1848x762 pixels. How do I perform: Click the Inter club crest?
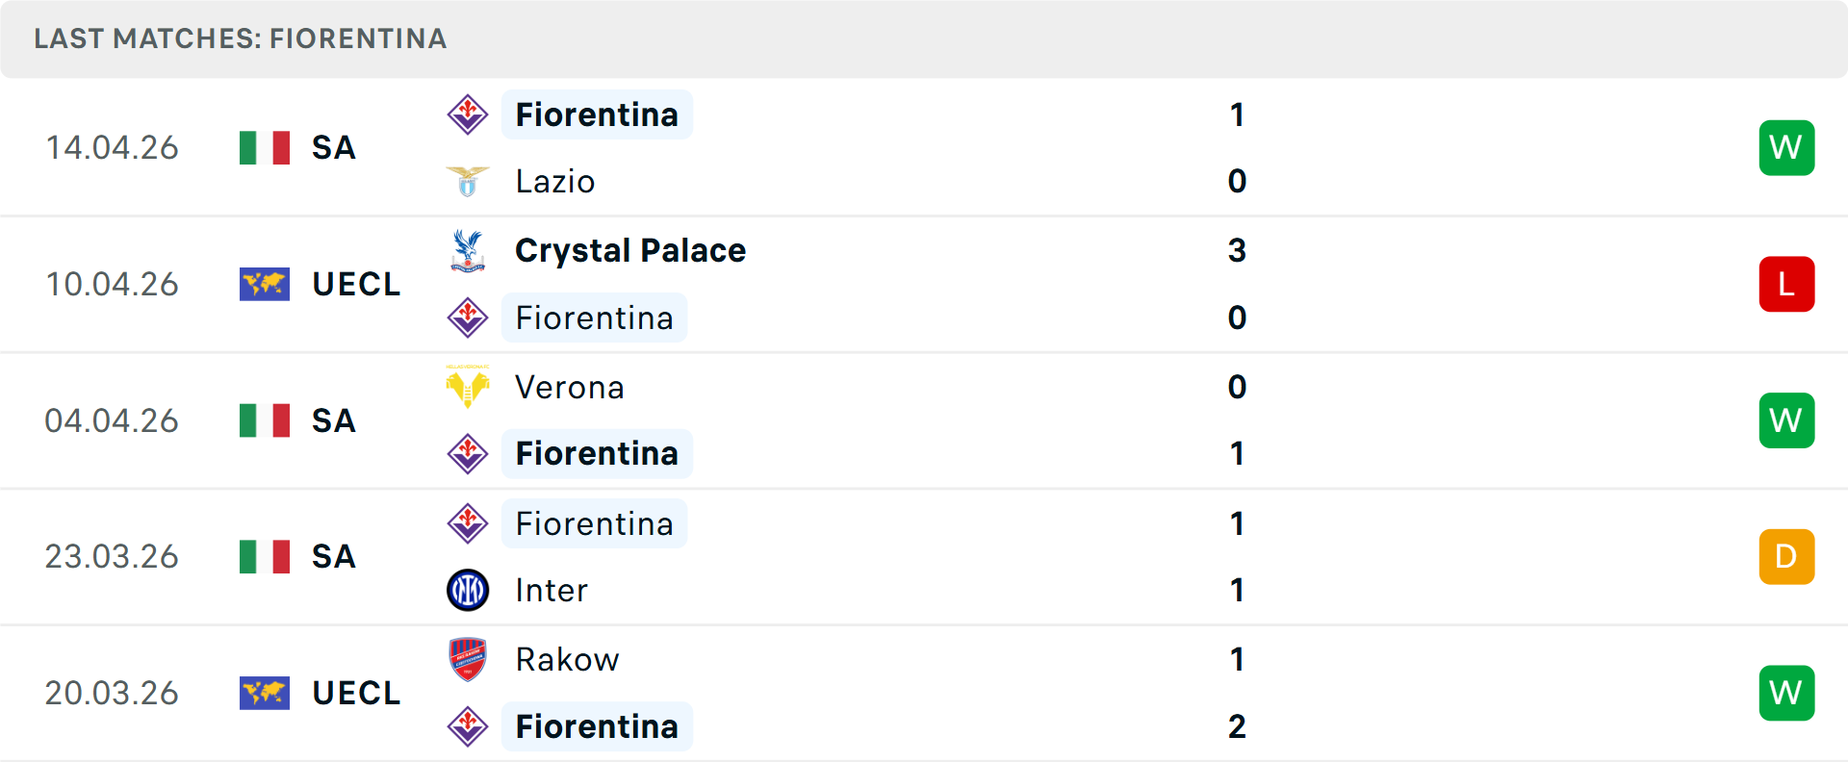(468, 590)
